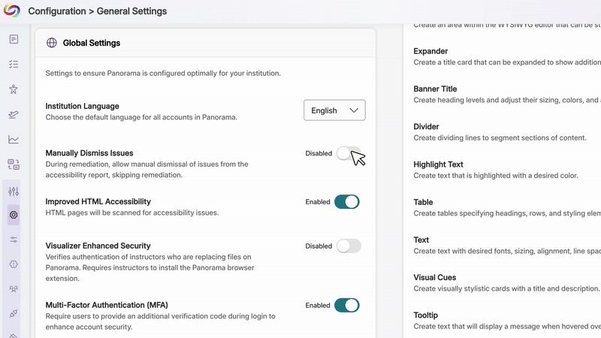The image size is (601, 338).
Task: Click the Panorama logo icon
Action: [12, 11]
